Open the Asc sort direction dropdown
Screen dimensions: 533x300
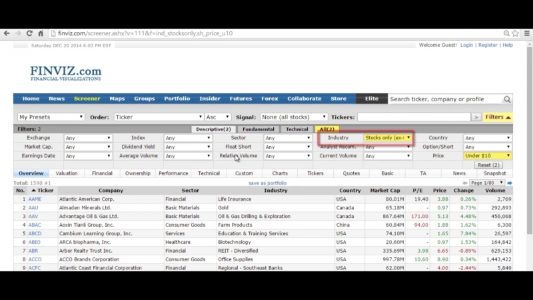[218, 117]
